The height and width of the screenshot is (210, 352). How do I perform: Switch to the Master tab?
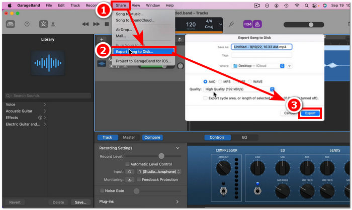pyautogui.click(x=129, y=137)
